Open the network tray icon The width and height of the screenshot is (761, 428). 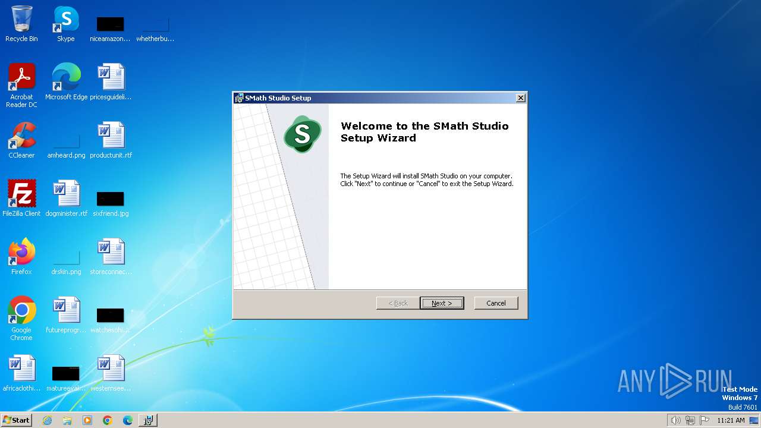[x=690, y=420]
